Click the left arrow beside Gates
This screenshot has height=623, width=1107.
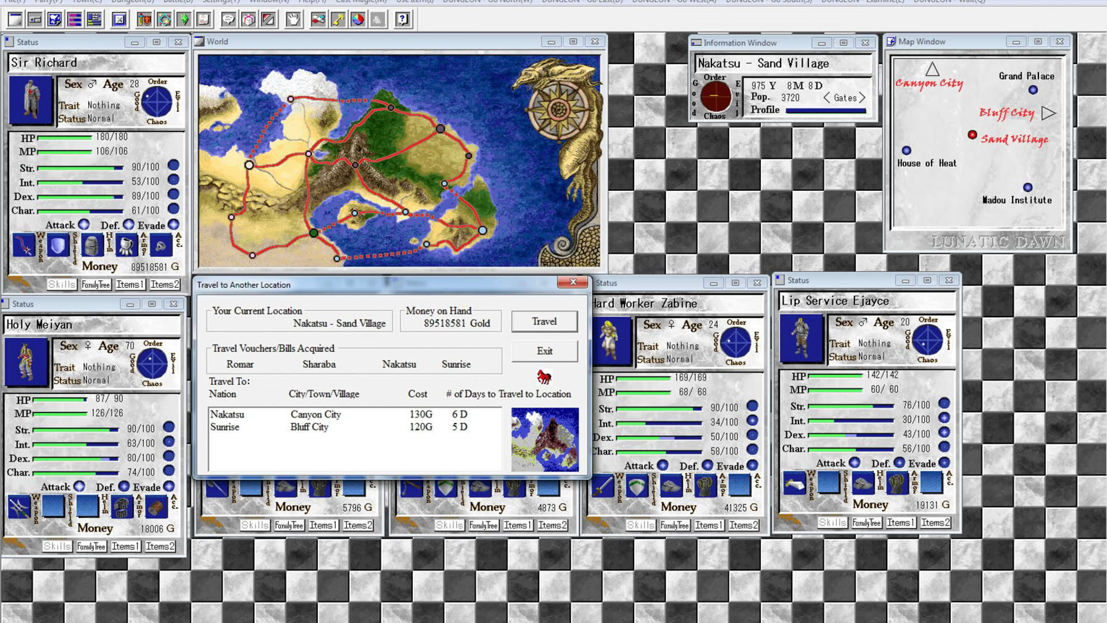pos(826,97)
